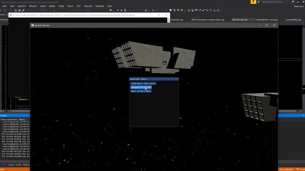305x171 pixels.
Task: Select the Autos tab at bottom
Action: point(11,165)
